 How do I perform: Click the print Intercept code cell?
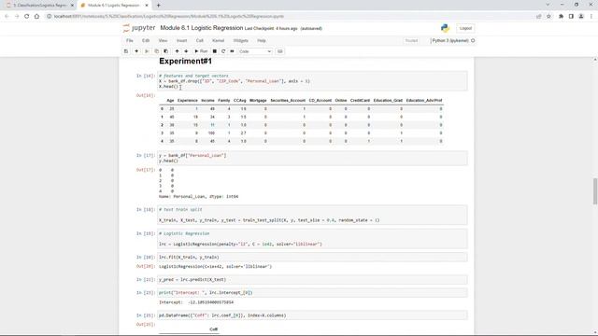pyautogui.click(x=312, y=292)
